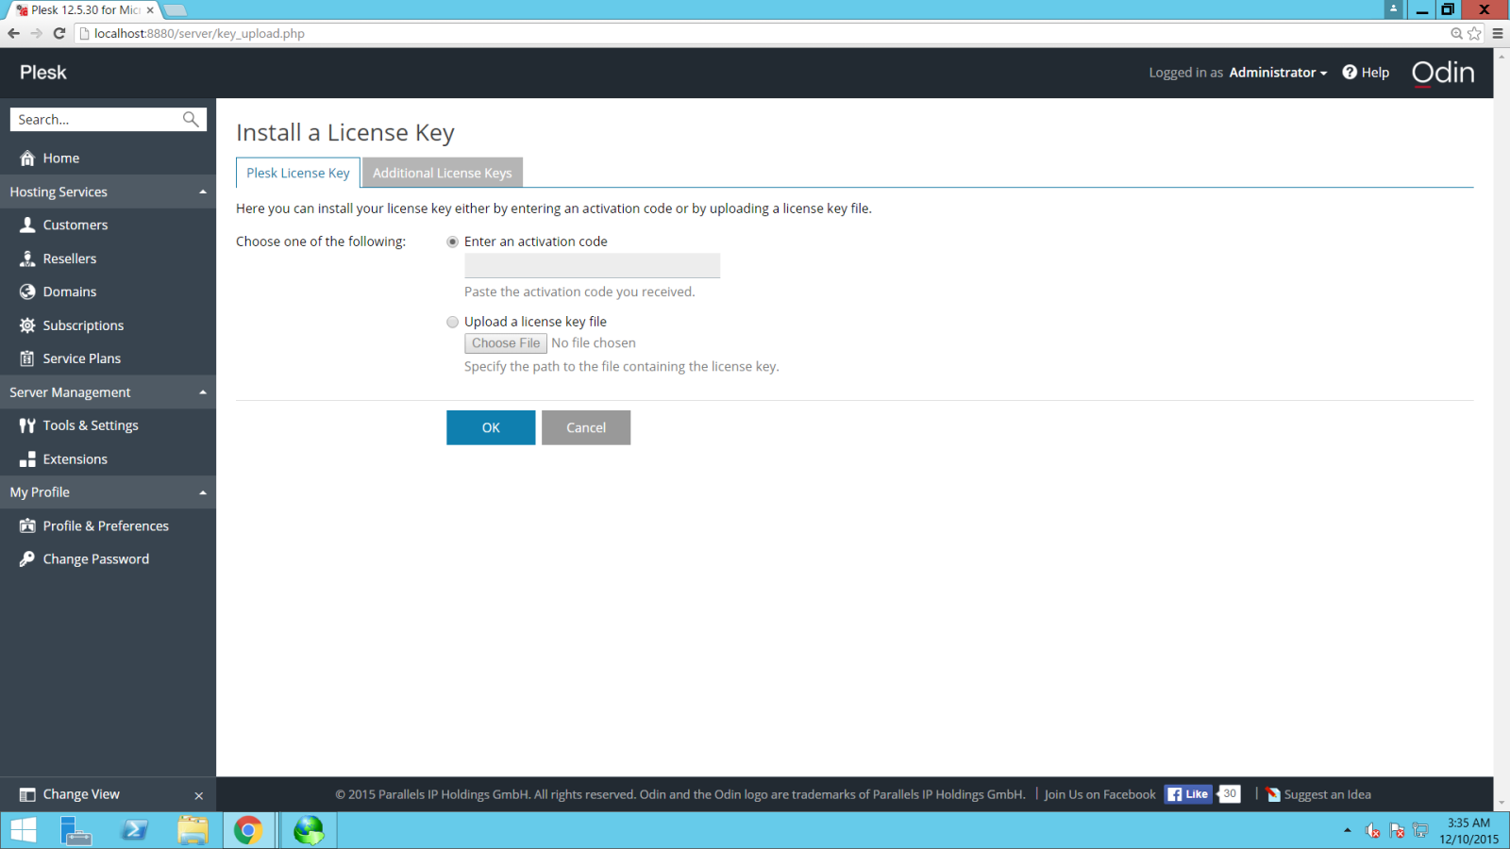The width and height of the screenshot is (1510, 849).
Task: Click the activation code input field
Action: (593, 265)
